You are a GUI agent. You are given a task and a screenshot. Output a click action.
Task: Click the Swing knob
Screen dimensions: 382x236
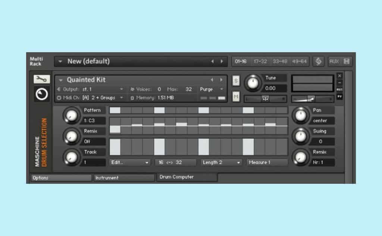pos(301,136)
